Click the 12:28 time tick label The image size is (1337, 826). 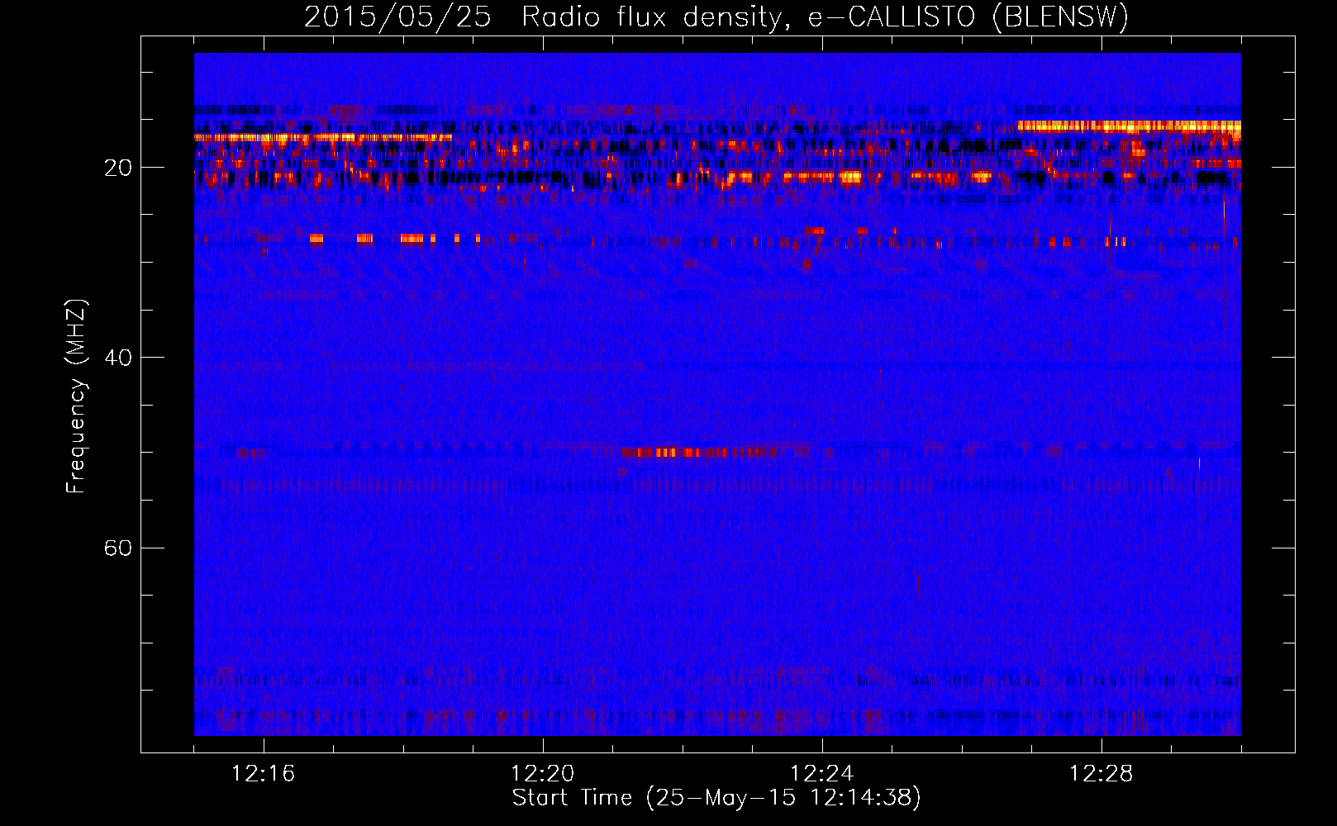[1101, 774]
